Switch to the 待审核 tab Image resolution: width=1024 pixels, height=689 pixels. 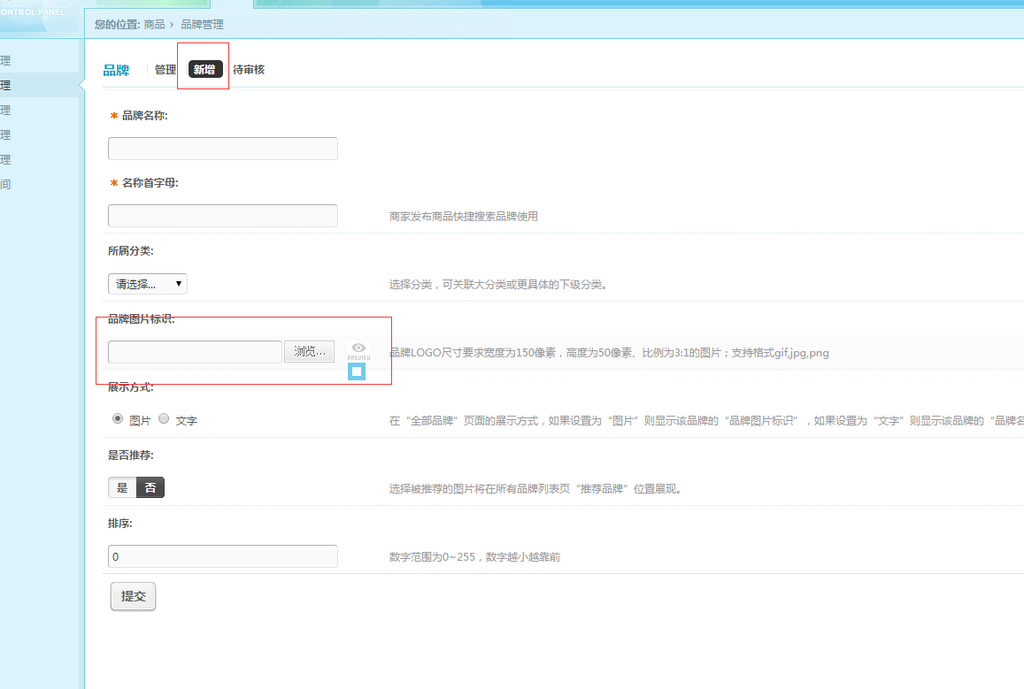pyautogui.click(x=249, y=69)
